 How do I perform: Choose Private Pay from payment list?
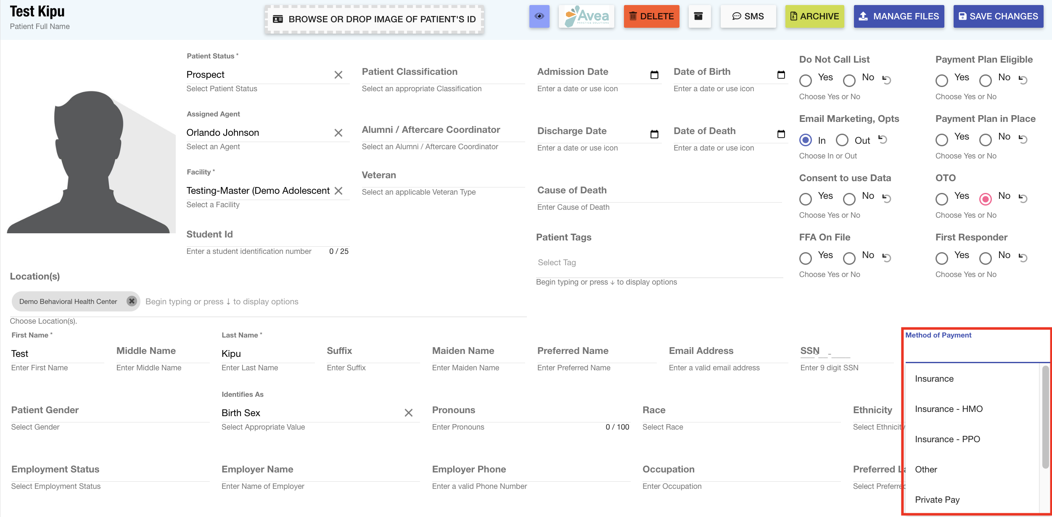(937, 500)
